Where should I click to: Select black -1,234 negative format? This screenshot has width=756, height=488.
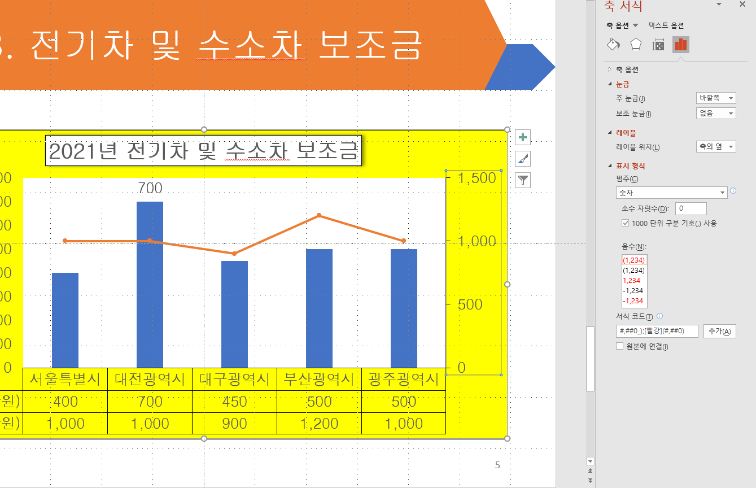pos(634,291)
